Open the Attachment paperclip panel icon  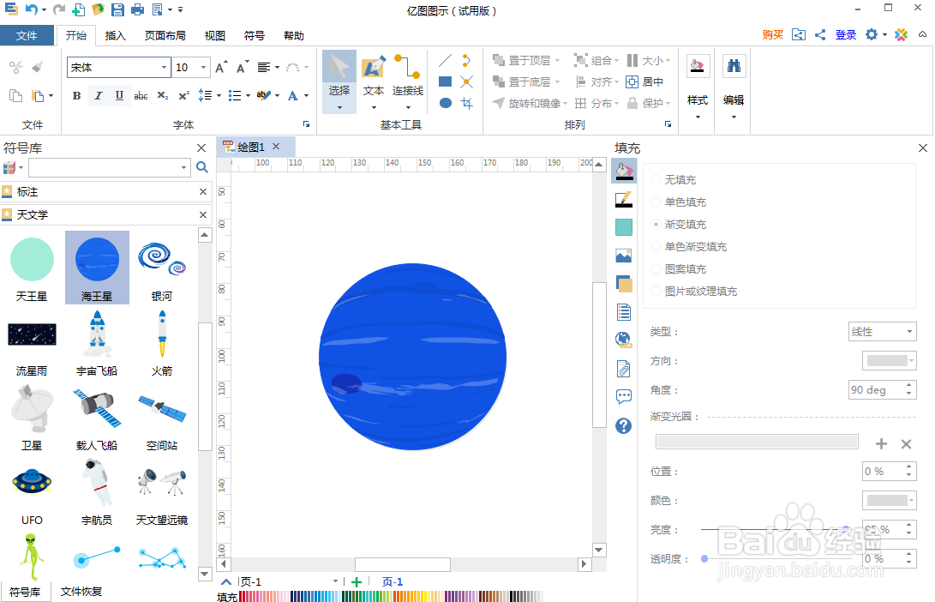pyautogui.click(x=624, y=369)
